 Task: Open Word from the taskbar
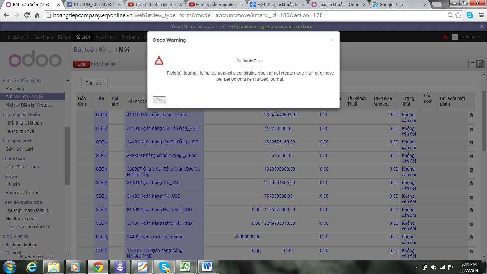click(x=207, y=267)
